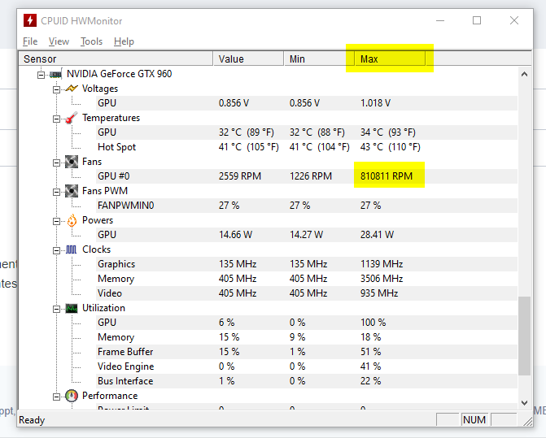Open the File menu
This screenshot has height=438, width=546.
(x=30, y=41)
